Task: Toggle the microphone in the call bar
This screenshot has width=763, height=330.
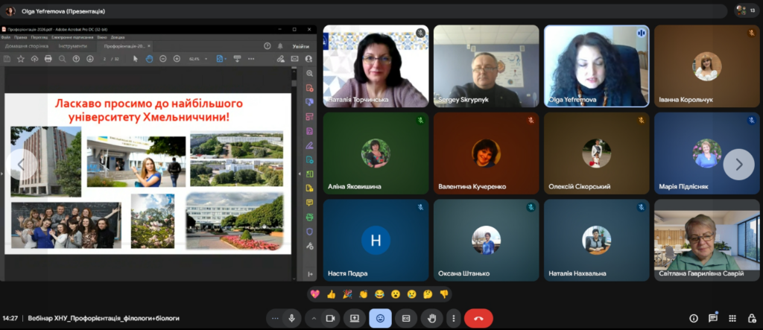Action: pos(291,318)
